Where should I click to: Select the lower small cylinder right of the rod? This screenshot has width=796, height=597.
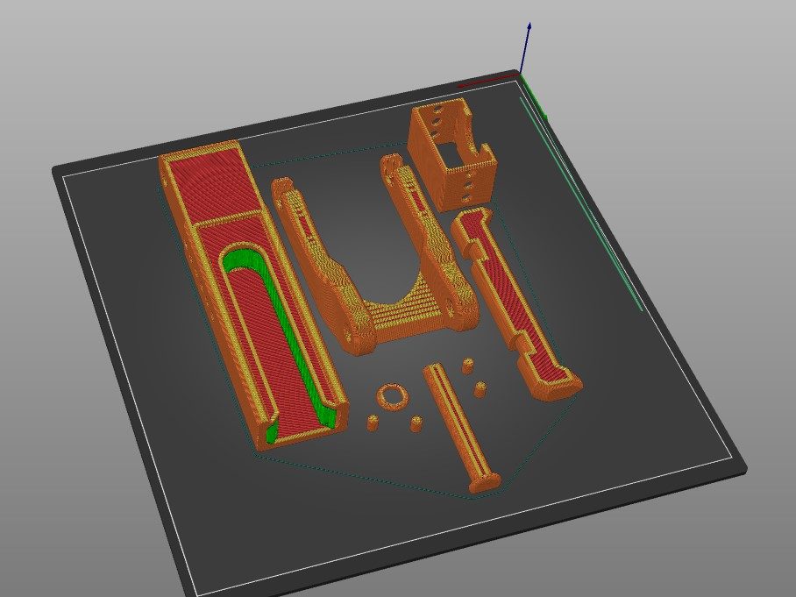pyautogui.click(x=480, y=389)
